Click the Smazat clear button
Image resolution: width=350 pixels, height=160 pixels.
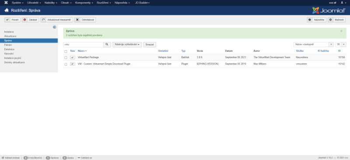150,45
